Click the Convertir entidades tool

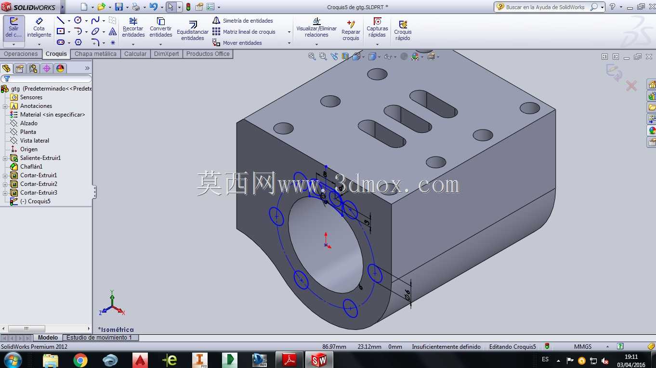pos(161,27)
